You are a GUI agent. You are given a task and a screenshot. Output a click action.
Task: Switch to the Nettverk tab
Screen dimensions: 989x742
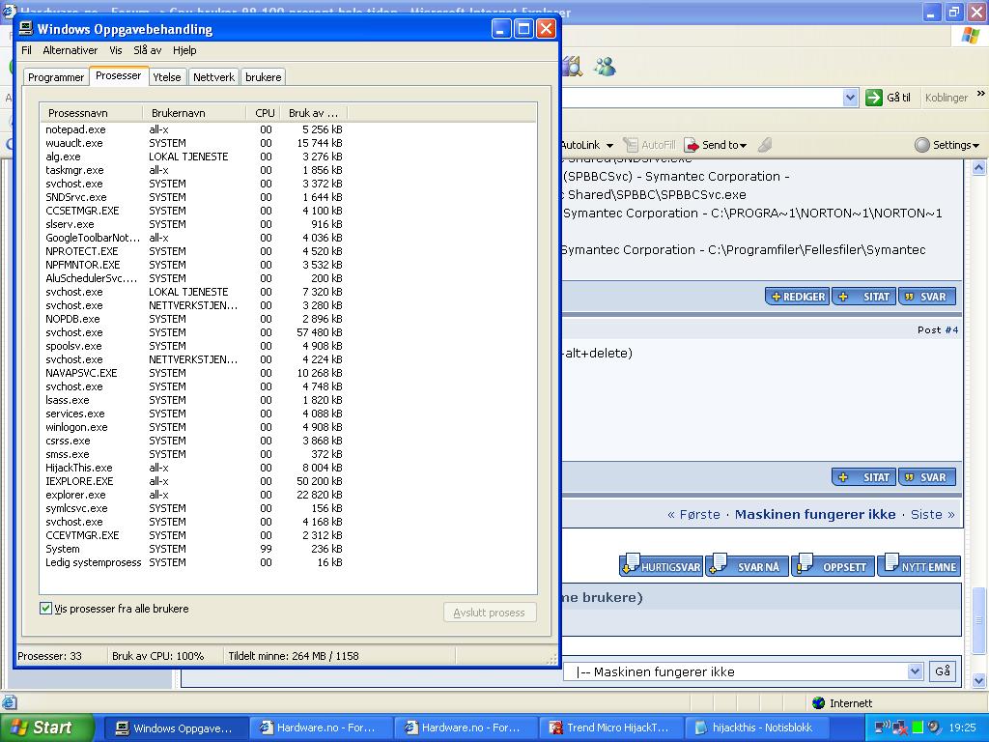213,77
